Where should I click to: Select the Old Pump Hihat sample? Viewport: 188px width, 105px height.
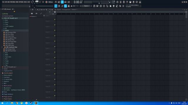(x=11, y=41)
